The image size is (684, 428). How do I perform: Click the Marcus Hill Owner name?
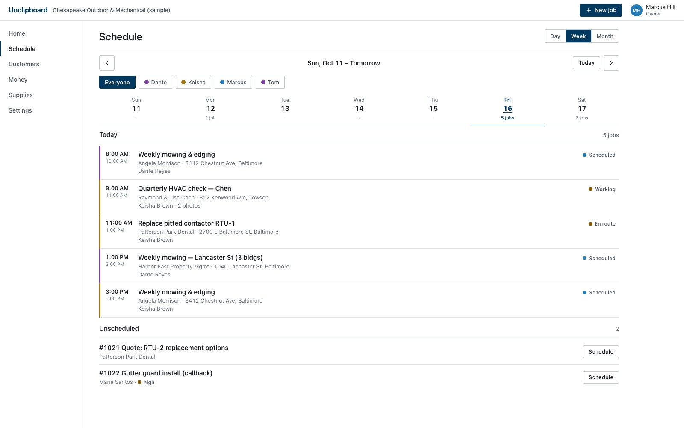click(x=660, y=10)
